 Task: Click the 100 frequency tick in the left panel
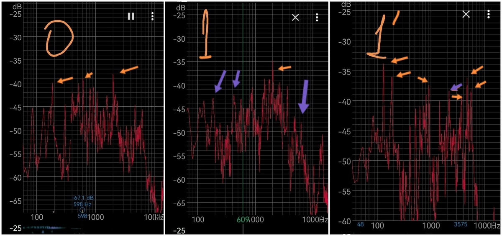(37, 217)
